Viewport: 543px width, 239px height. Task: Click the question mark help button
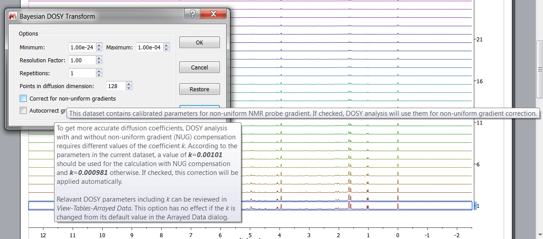[192, 13]
